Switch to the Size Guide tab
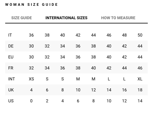Viewport: 156px width, 120px height. (22, 18)
